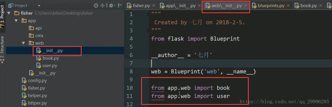Click the fisher.py file icon in project tree
The width and height of the screenshot is (332, 107).
[24, 88]
